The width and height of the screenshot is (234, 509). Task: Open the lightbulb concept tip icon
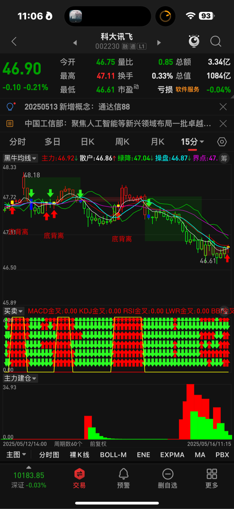coord(10,107)
